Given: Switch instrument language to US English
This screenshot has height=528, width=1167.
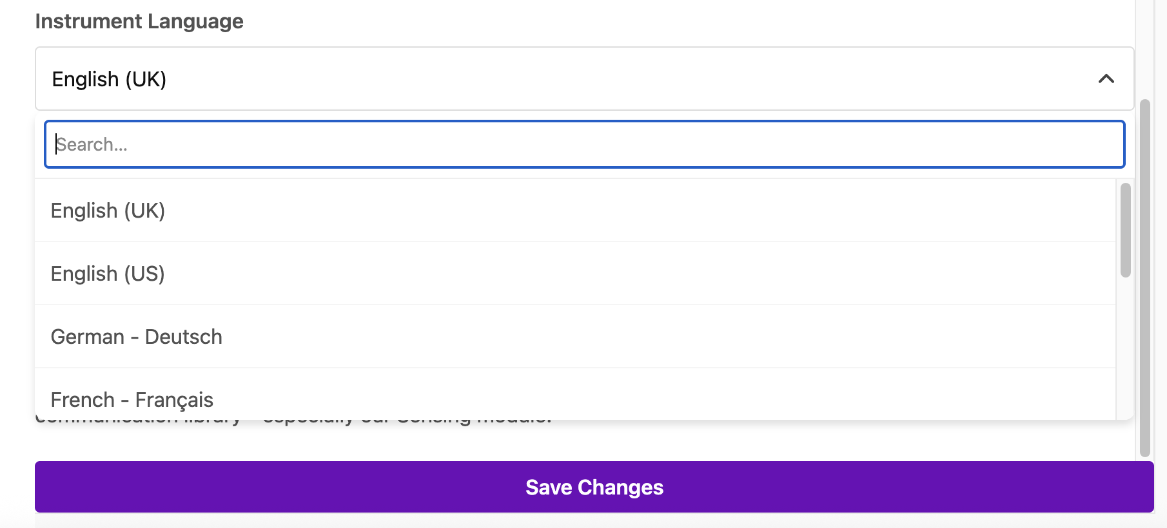Looking at the screenshot, I should point(108,274).
